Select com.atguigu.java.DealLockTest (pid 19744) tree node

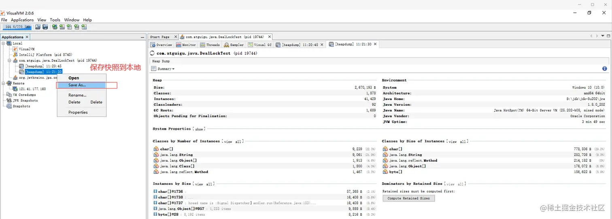(55, 60)
